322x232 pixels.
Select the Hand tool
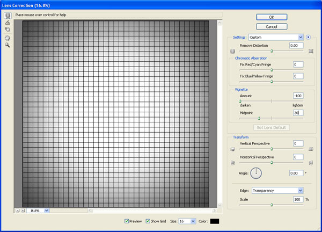pos(8,38)
